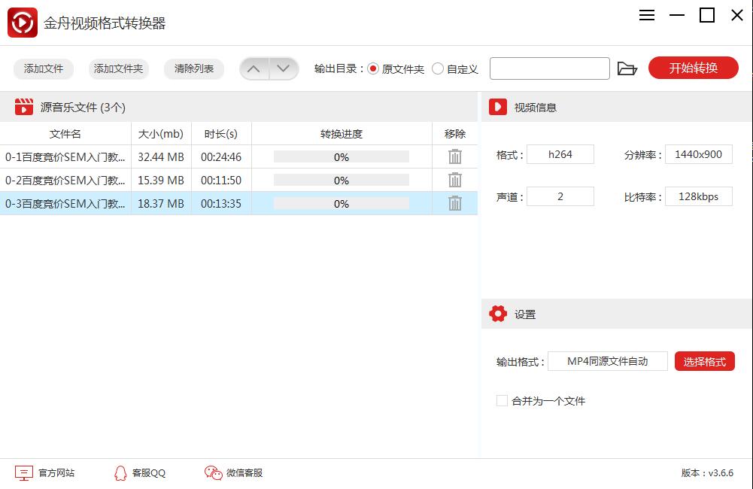Click the 时长(s) column header
The height and width of the screenshot is (489, 753).
221,134
